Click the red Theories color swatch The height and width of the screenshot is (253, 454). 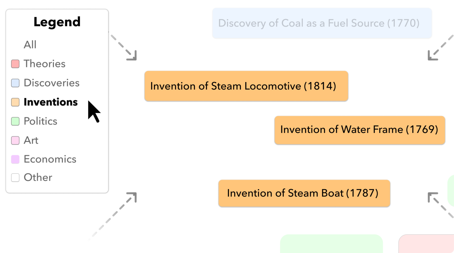point(15,64)
